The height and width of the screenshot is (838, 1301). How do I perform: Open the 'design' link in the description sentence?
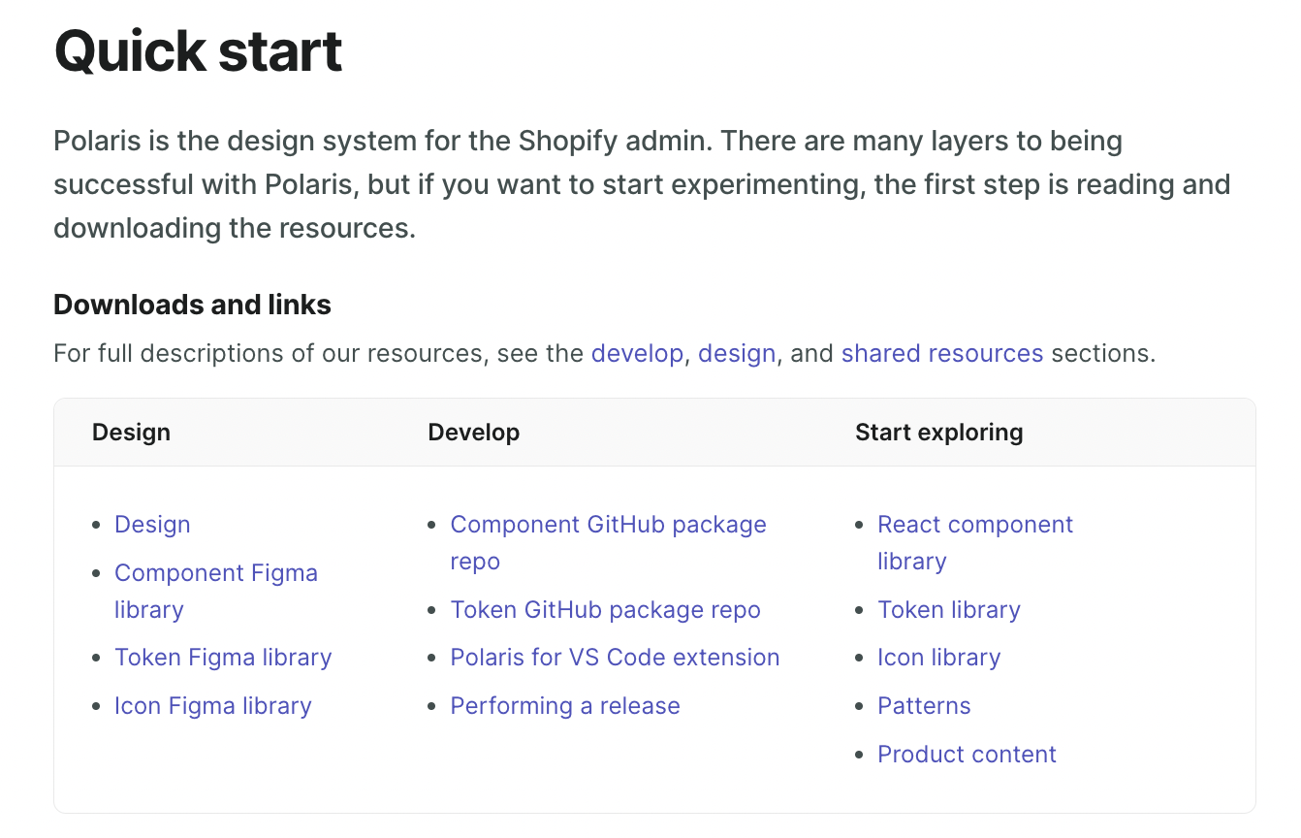(x=737, y=354)
